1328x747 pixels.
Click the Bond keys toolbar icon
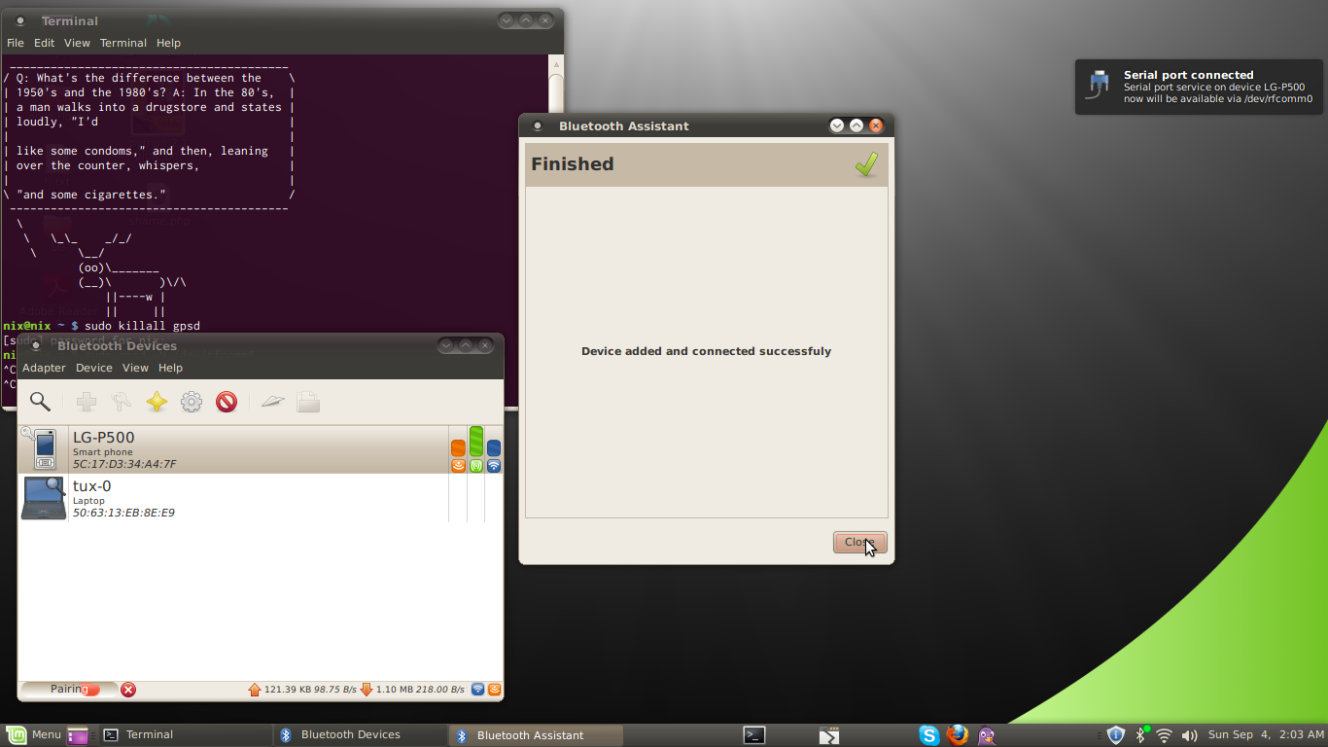(x=122, y=402)
